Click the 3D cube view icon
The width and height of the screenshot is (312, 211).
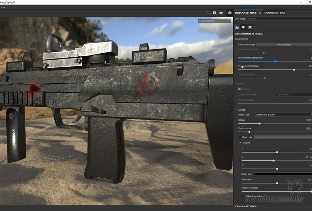(x=214, y=13)
